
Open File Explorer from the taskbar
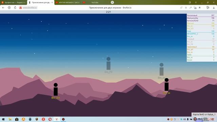[x=10, y=119]
